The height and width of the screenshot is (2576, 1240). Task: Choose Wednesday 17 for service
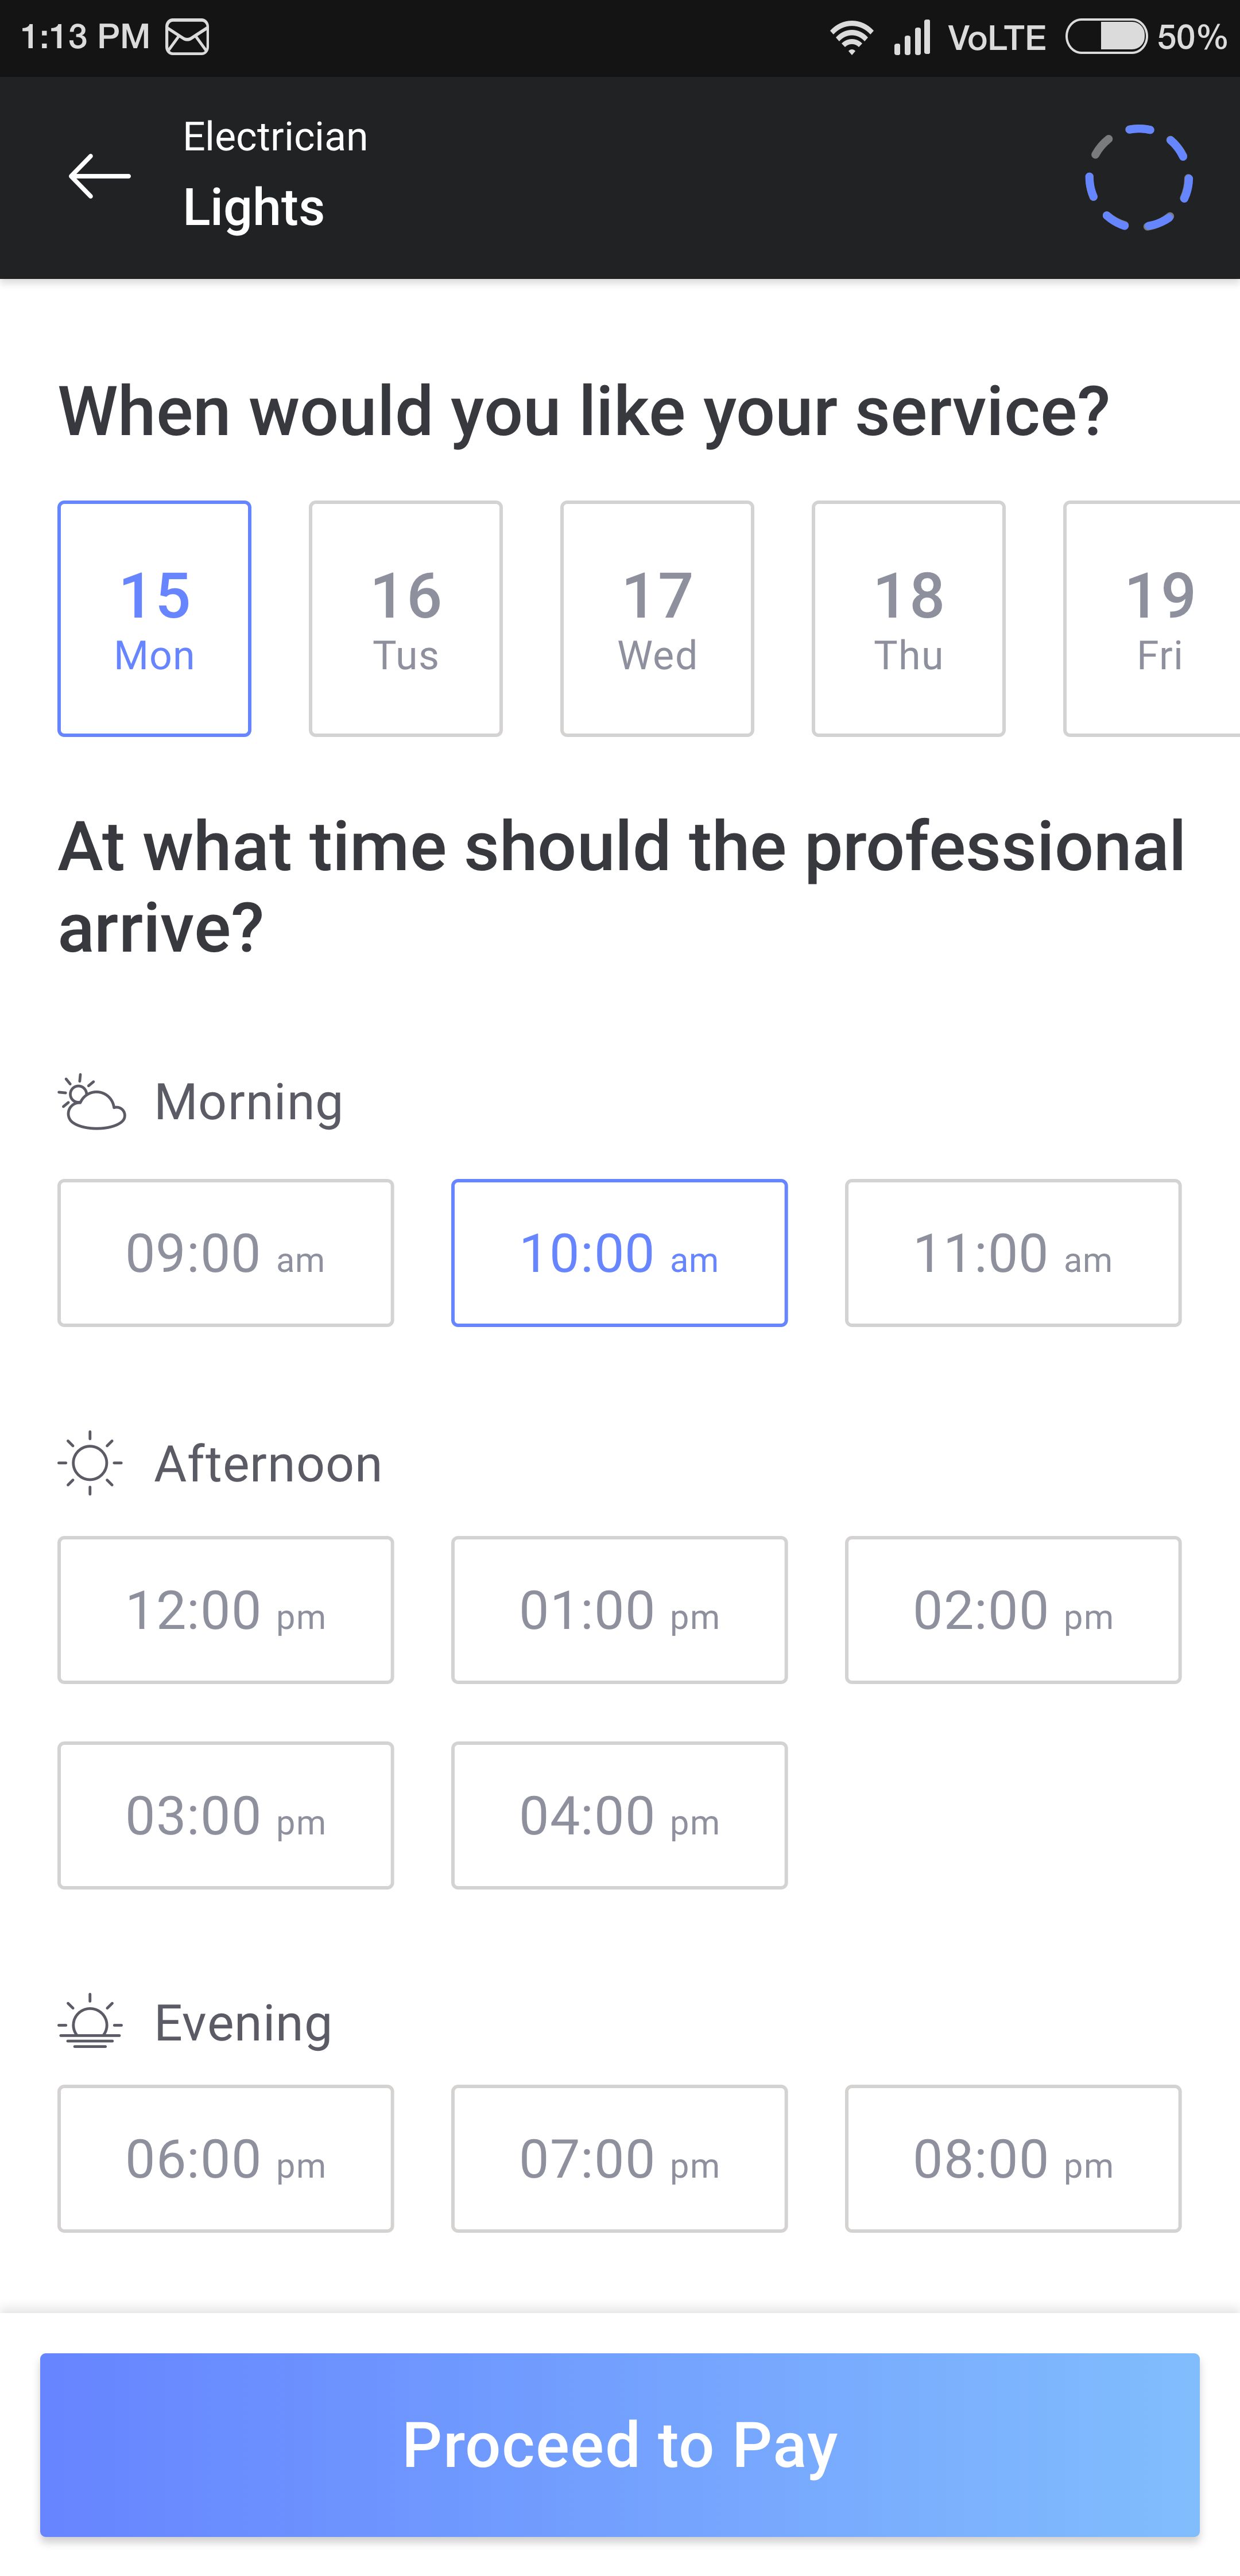coord(657,618)
